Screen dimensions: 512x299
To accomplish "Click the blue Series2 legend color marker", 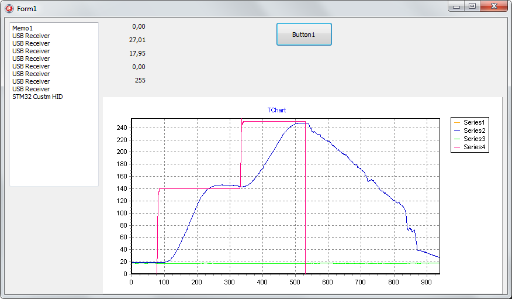I will tap(457, 130).
